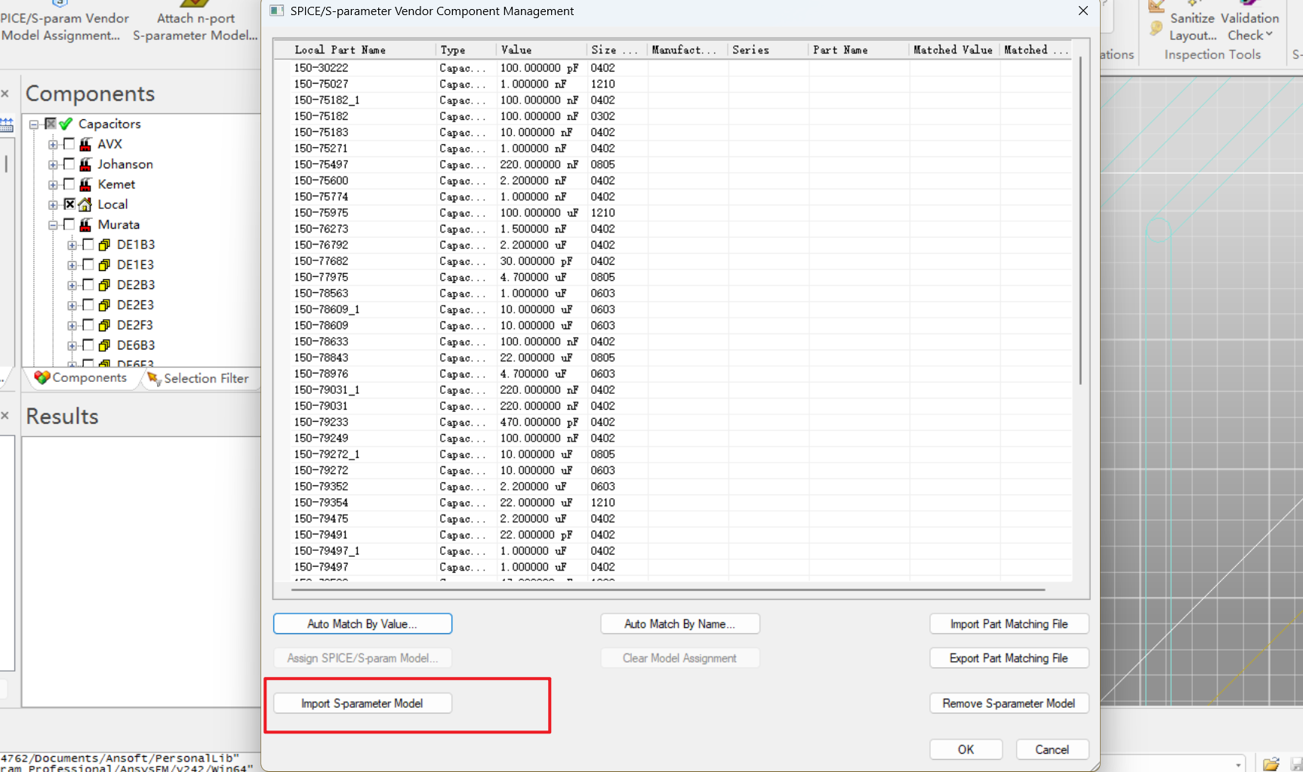Image resolution: width=1303 pixels, height=772 pixels.
Task: Enable the DE6B3 series checkbox
Action: (88, 345)
